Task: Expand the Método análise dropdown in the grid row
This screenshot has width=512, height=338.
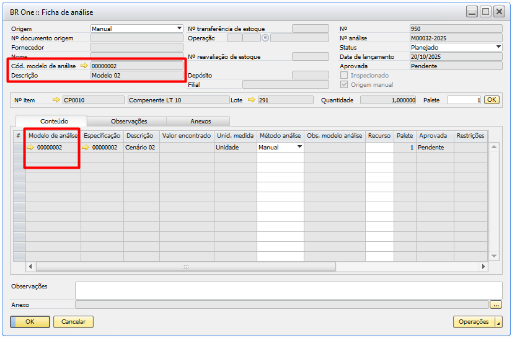Action: (299, 148)
